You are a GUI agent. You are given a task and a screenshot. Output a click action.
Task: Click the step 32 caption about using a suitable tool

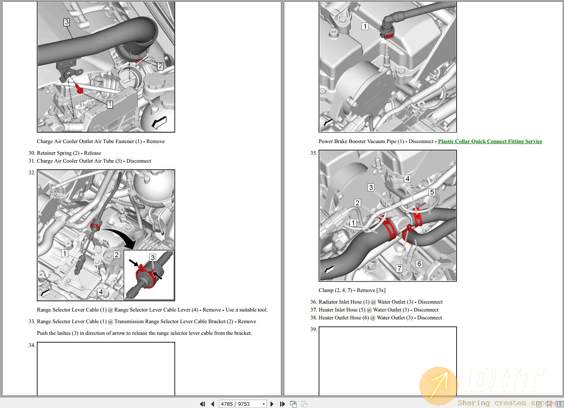point(152,310)
